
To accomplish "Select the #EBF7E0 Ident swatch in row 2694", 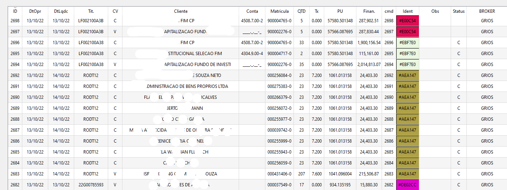I will [x=408, y=65].
